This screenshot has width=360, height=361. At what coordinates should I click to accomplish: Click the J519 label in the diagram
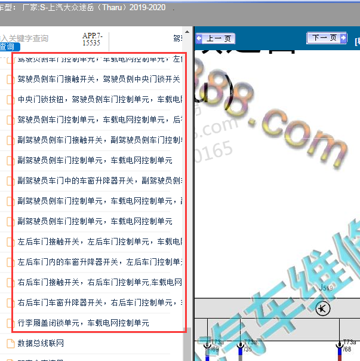click(x=326, y=287)
